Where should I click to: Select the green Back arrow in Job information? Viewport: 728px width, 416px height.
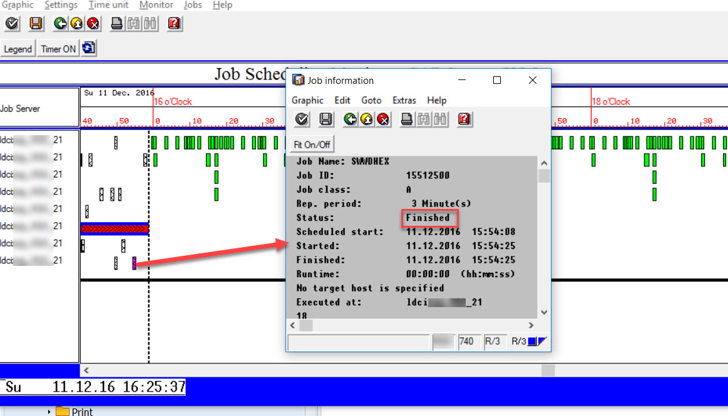pyautogui.click(x=349, y=119)
